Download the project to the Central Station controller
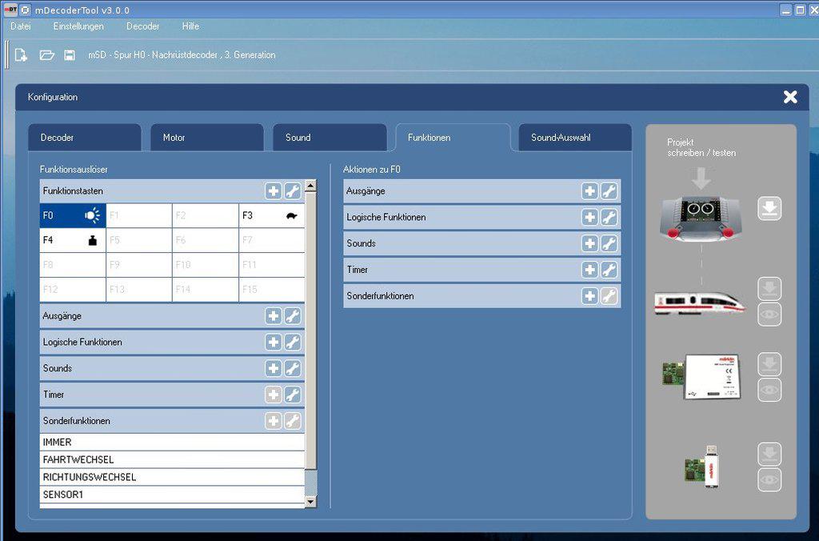The height and width of the screenshot is (541, 819). [769, 210]
